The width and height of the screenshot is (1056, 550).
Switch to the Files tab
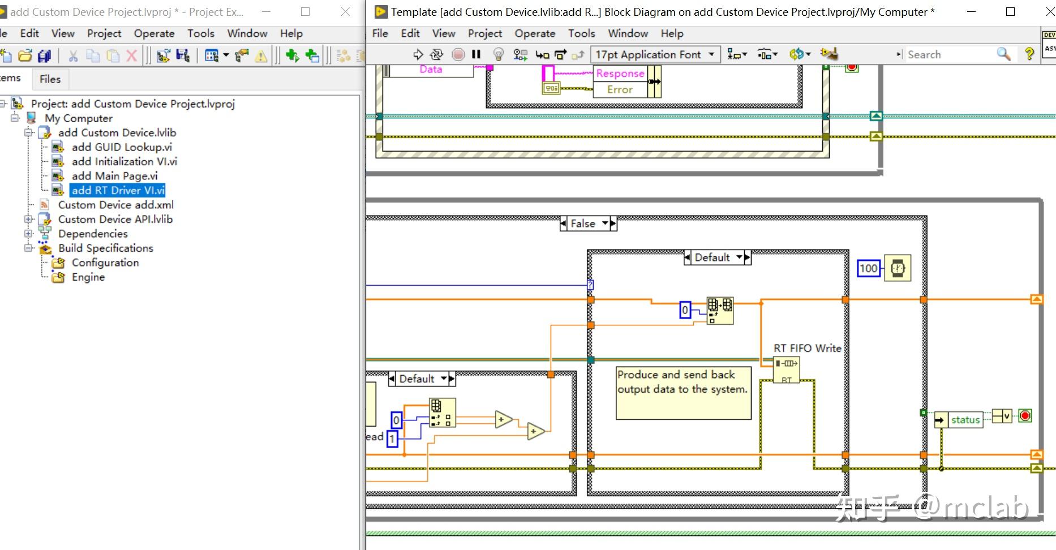(x=50, y=79)
